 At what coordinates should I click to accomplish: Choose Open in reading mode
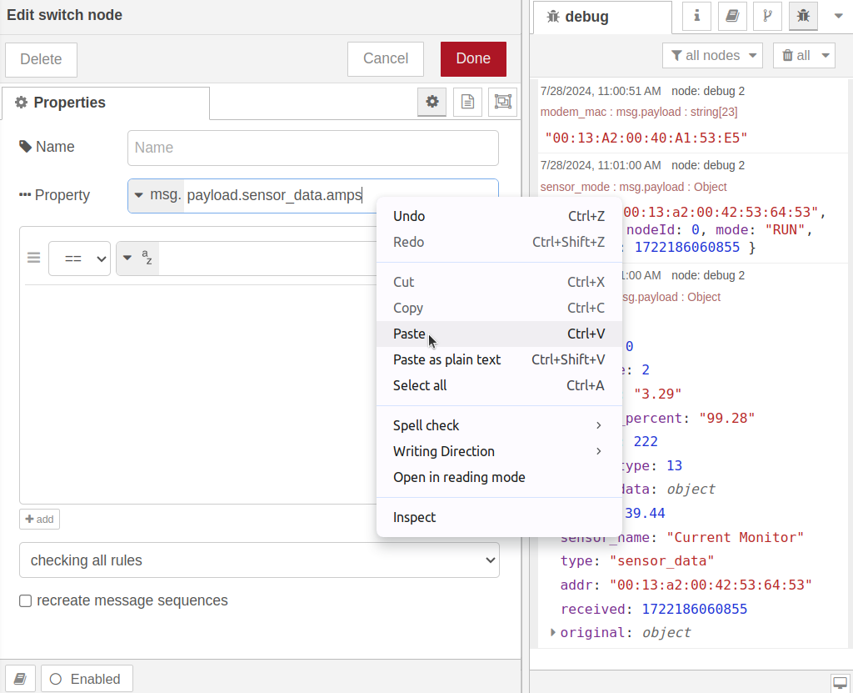[x=499, y=477]
